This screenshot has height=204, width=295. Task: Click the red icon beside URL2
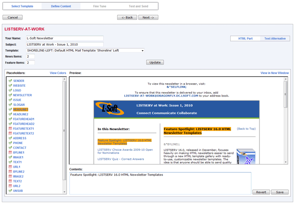[x=10, y=186]
